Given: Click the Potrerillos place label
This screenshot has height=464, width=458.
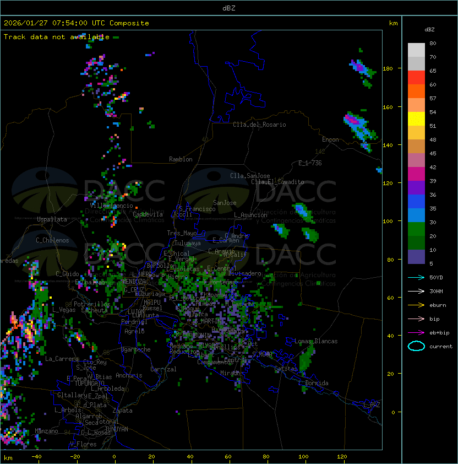Looking at the screenshot, I should (92, 304).
